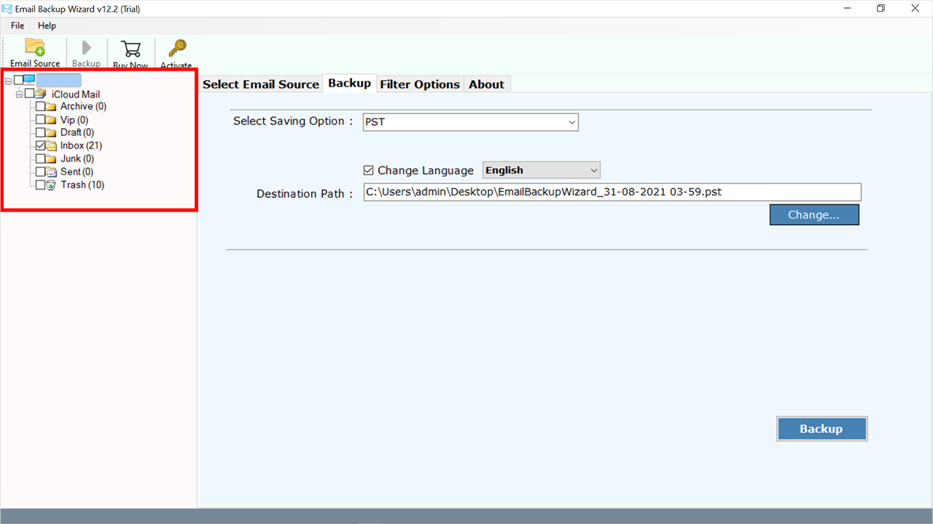
Task: Open the Select Saving Option dropdown
Action: pos(471,122)
